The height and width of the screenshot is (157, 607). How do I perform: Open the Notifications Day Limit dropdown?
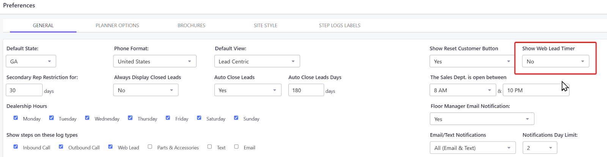[539, 148]
